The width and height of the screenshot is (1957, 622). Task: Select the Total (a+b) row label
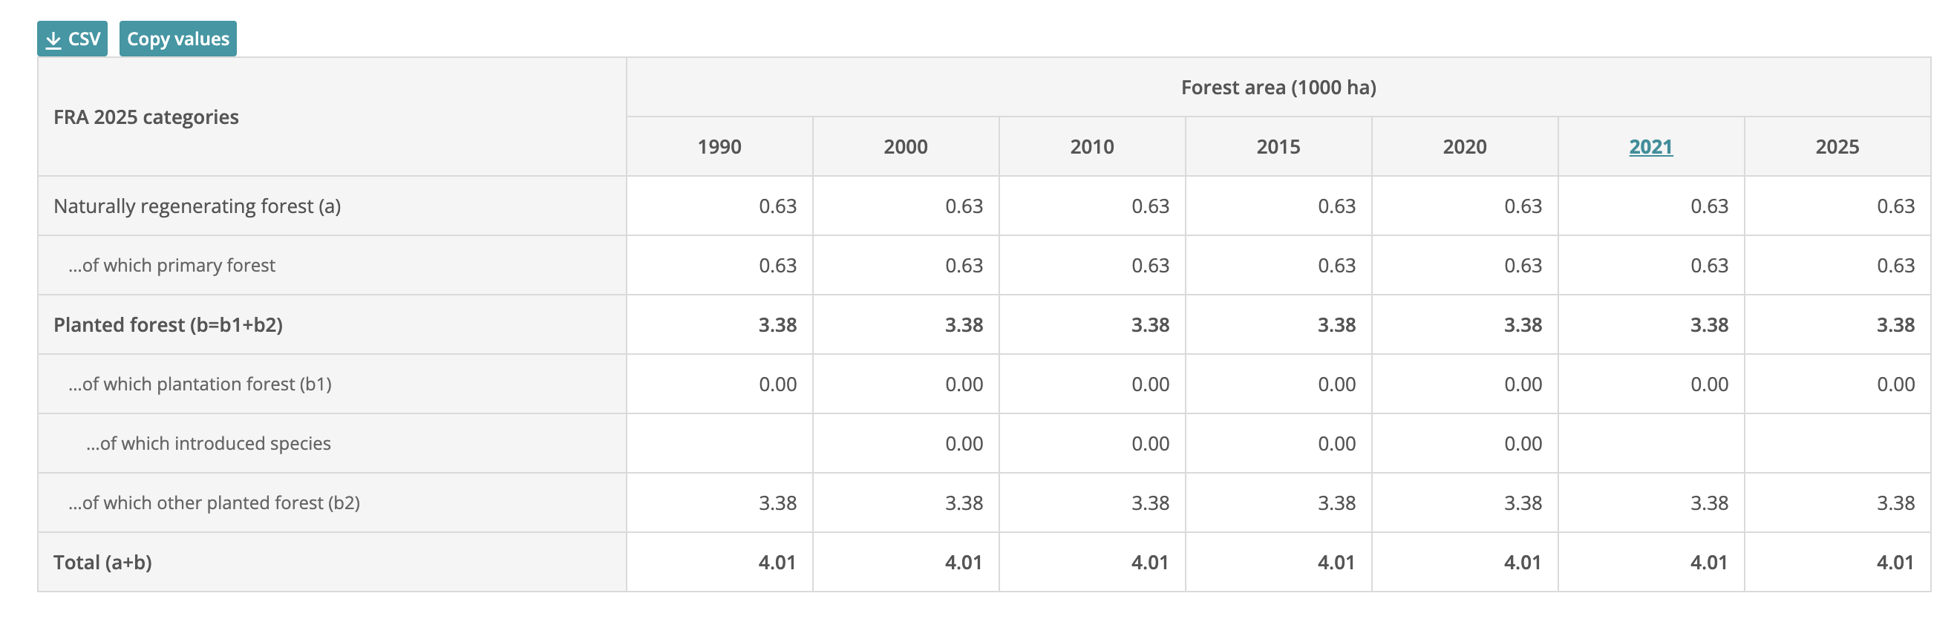pos(103,562)
